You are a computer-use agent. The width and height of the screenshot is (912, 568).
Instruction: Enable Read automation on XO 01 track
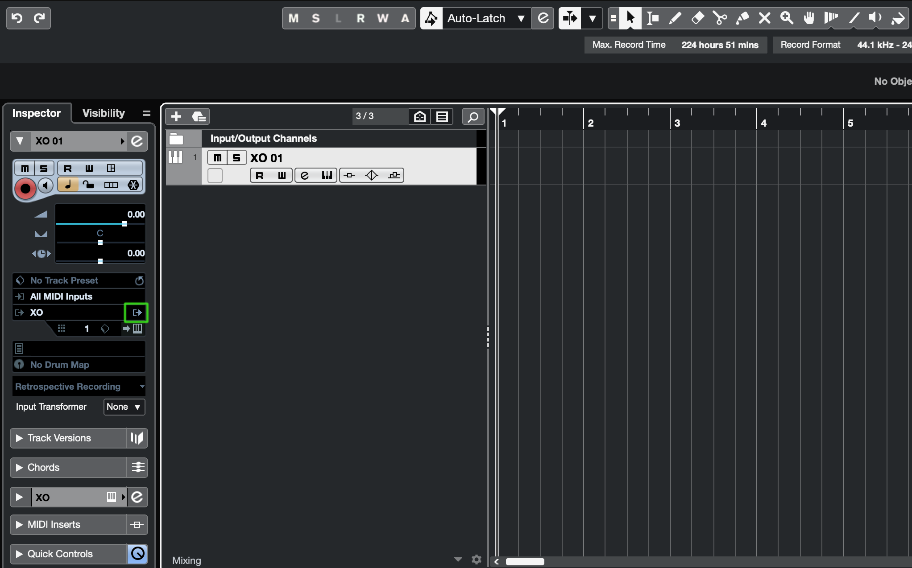[x=260, y=175]
